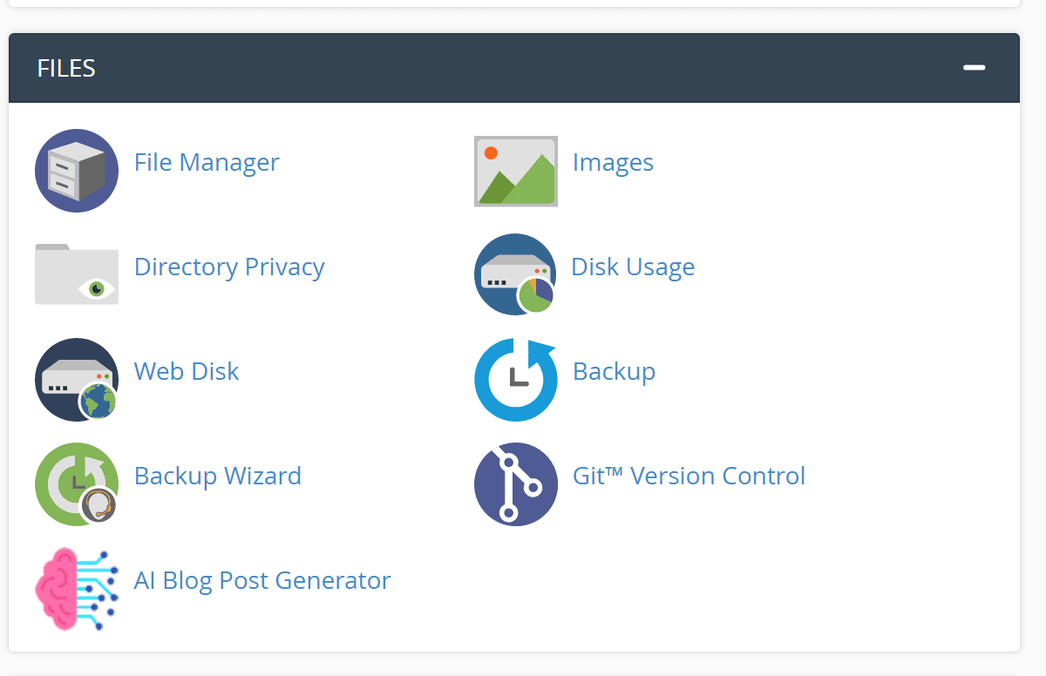Click the Images text link
Image resolution: width=1046 pixels, height=676 pixels.
click(613, 162)
